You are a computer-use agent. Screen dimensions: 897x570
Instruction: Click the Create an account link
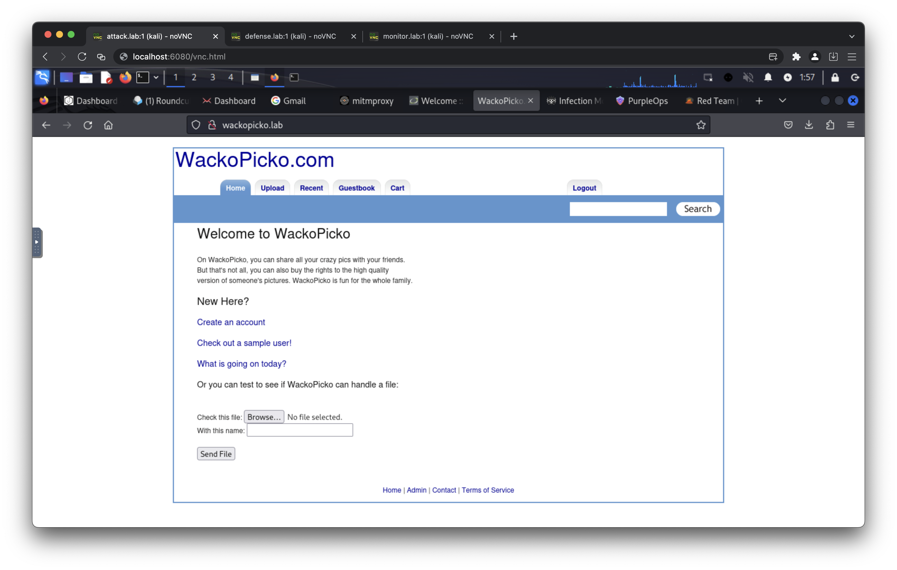231,322
